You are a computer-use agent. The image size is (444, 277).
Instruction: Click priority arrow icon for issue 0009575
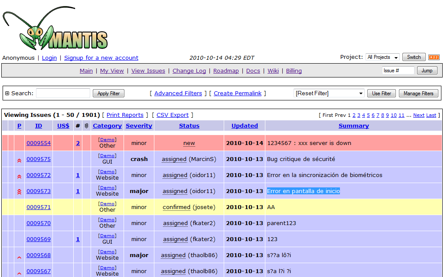click(19, 160)
